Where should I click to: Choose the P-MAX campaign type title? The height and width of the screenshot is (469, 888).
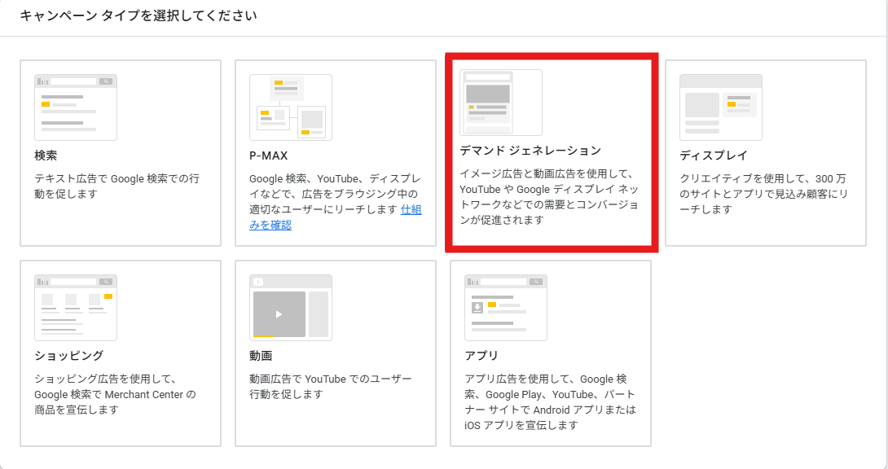click(268, 155)
